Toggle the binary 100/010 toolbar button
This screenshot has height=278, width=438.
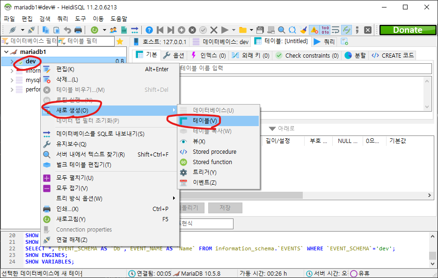pos(325,30)
